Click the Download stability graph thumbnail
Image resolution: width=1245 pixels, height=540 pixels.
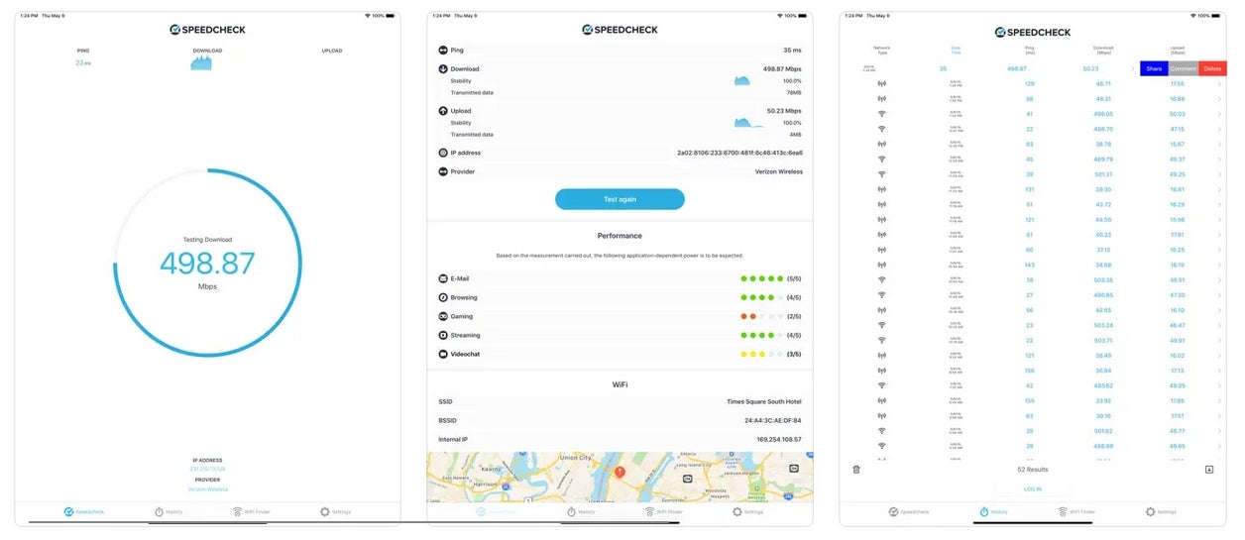741,80
